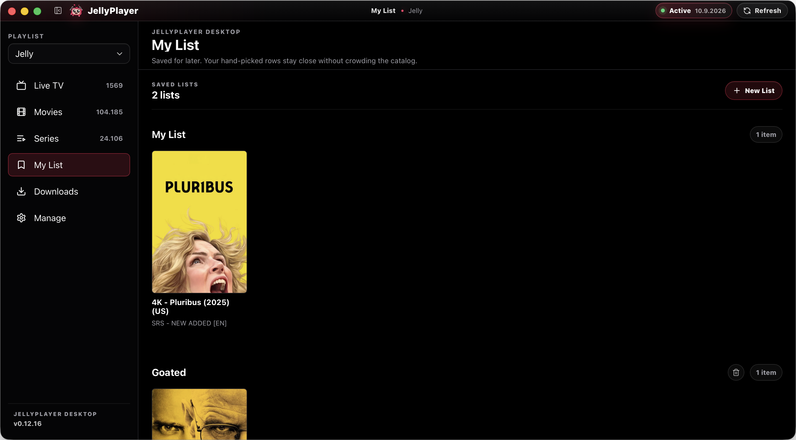This screenshot has width=796, height=440.
Task: Click the 1 item badge for Goated
Action: 766,372
